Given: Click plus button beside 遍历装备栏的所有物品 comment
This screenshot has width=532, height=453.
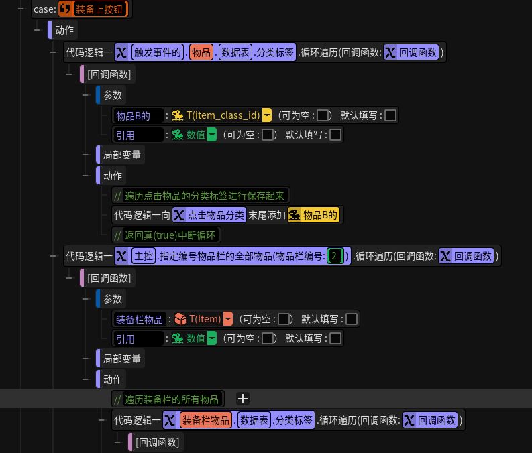Looking at the screenshot, I should coord(243,399).
